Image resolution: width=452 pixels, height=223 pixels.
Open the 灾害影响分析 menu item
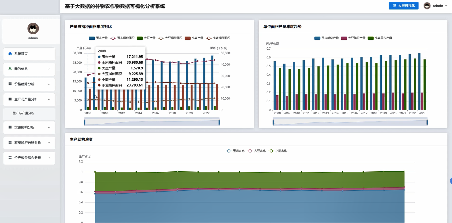(x=29, y=127)
